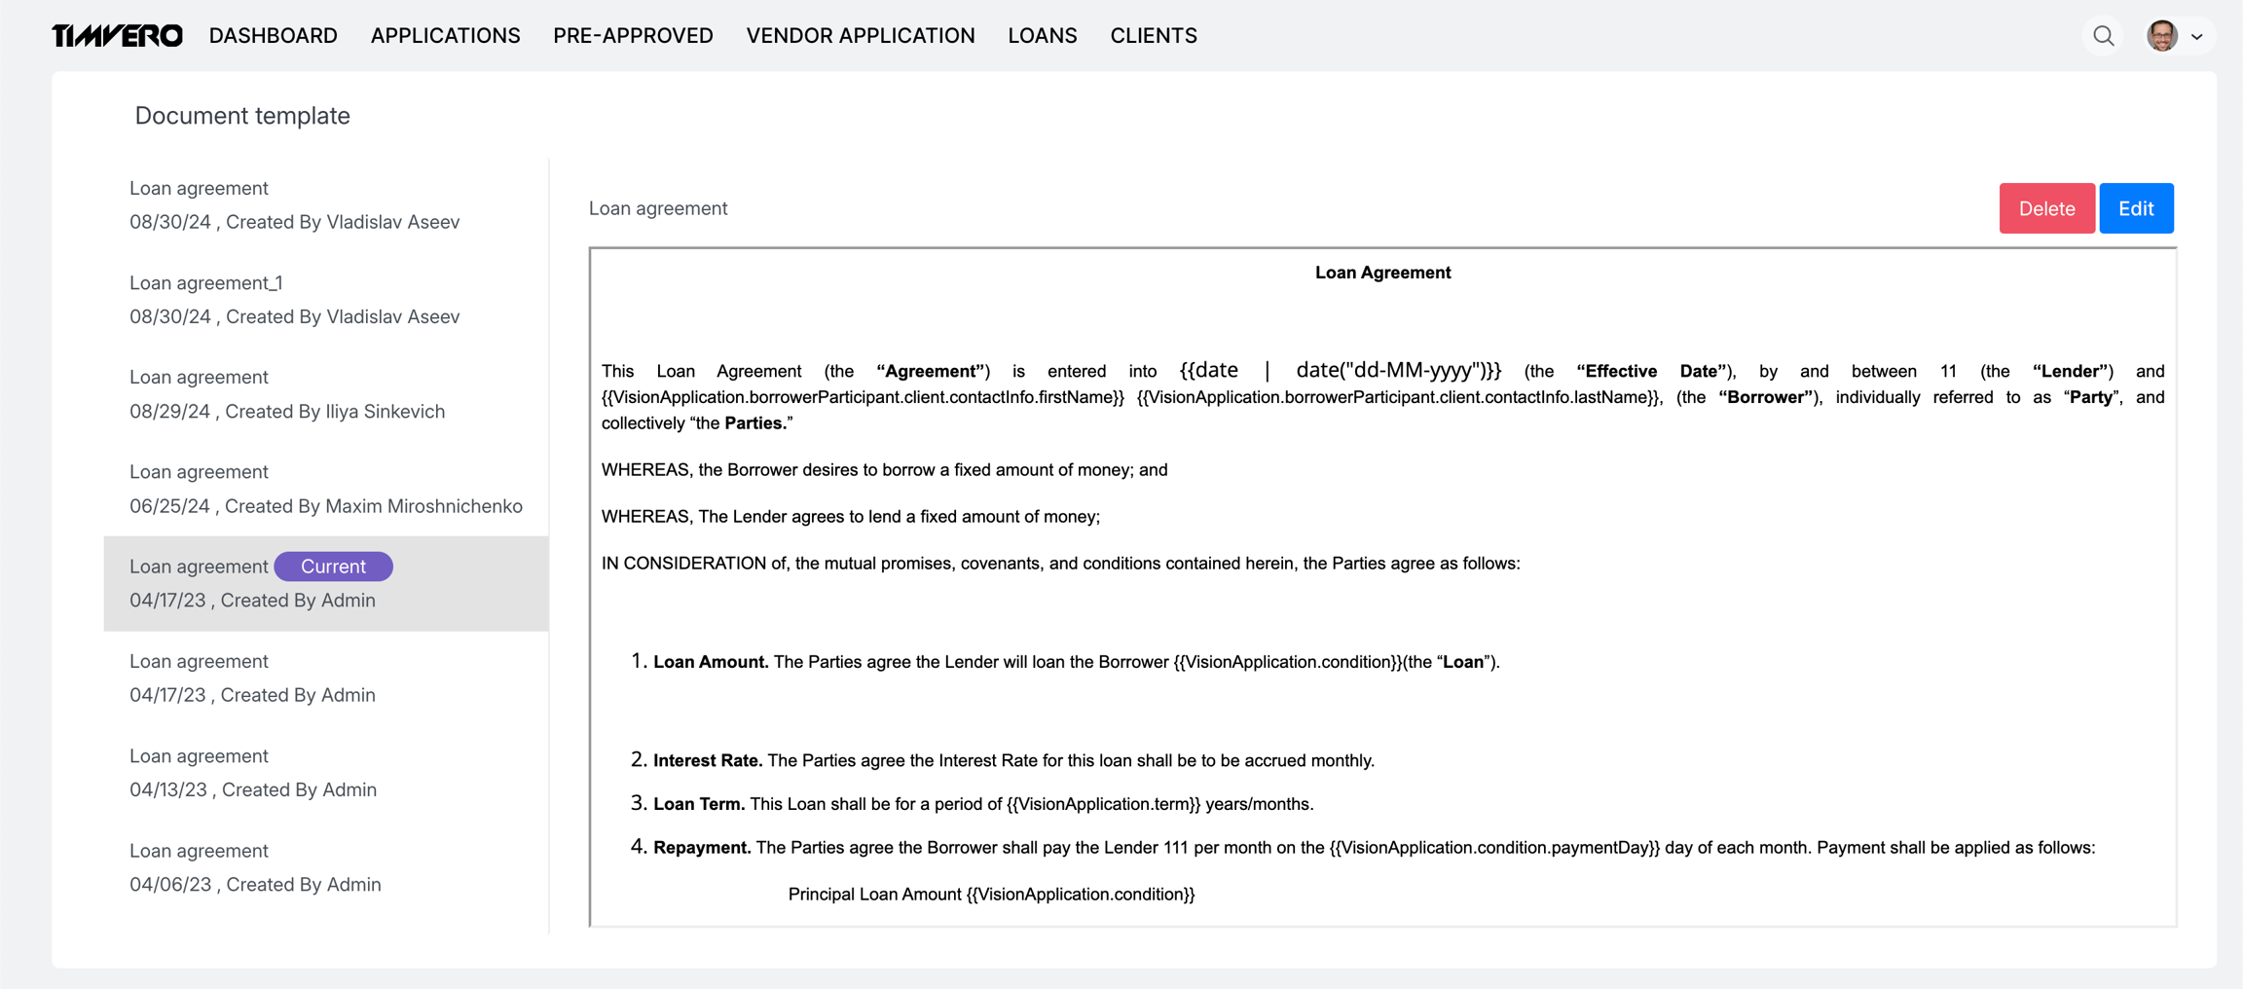Select the 04/13/23 Loan agreement version
The width and height of the screenshot is (2243, 989).
click(253, 773)
